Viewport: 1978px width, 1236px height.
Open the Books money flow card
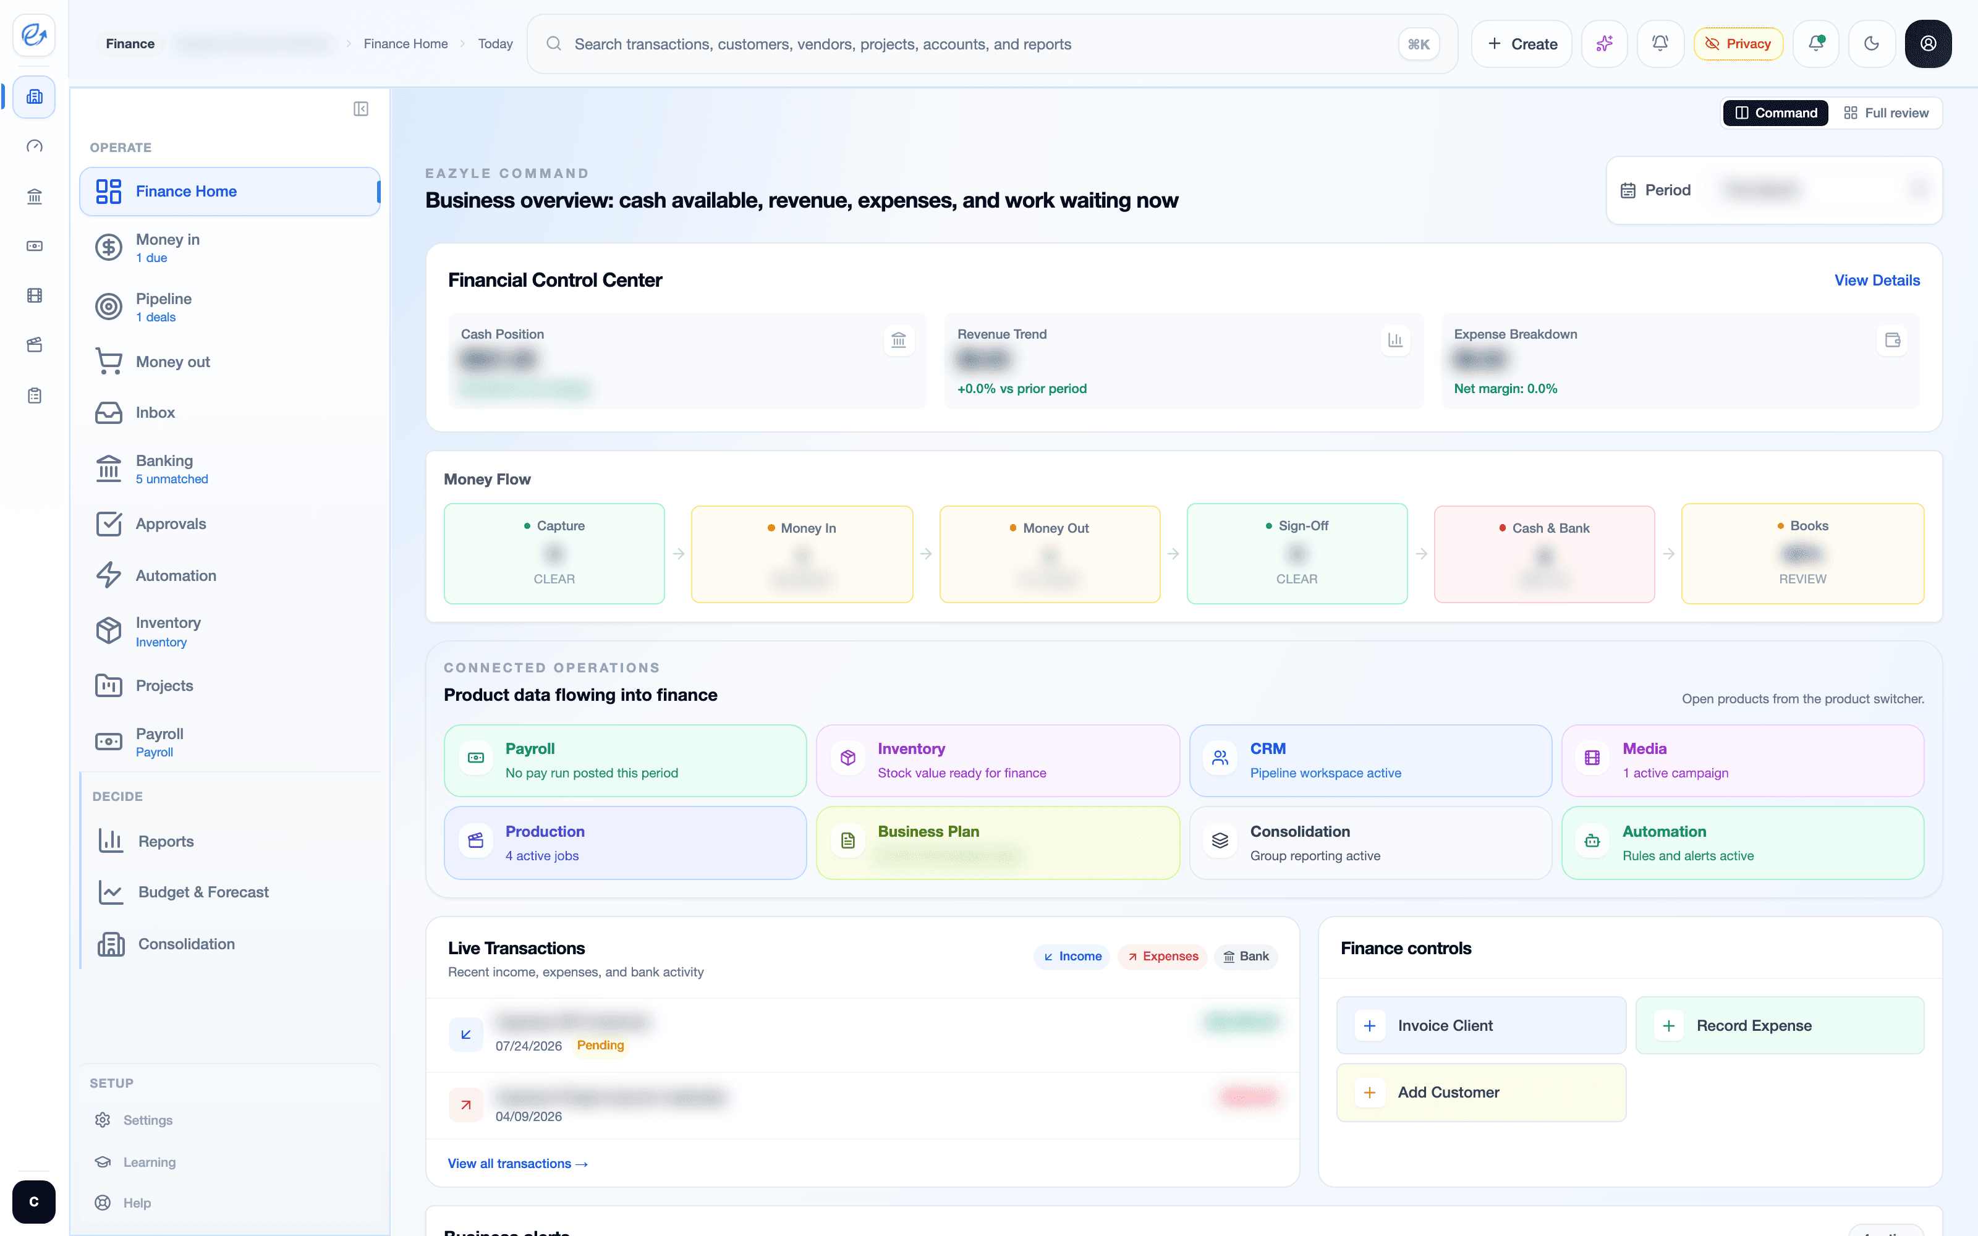[x=1802, y=554]
